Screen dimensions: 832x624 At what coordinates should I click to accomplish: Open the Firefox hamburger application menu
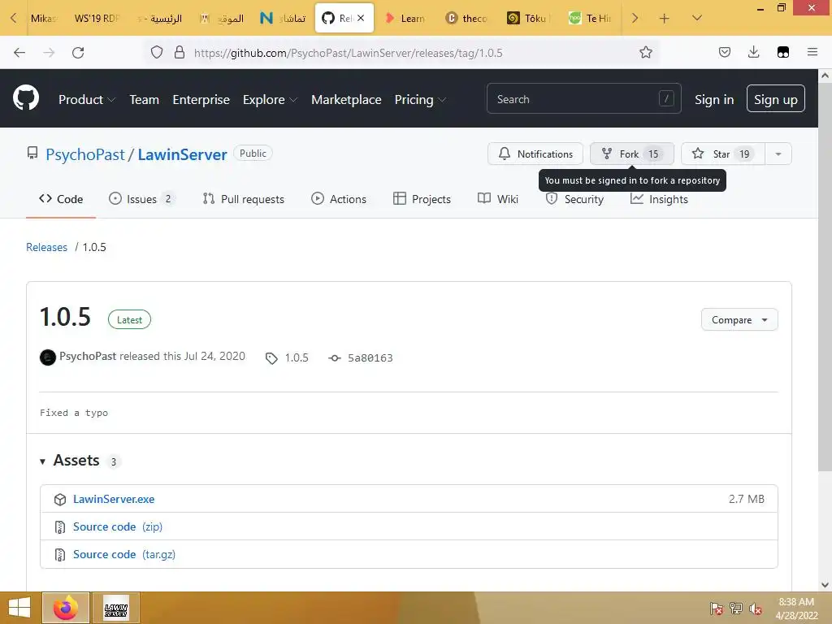tap(812, 52)
